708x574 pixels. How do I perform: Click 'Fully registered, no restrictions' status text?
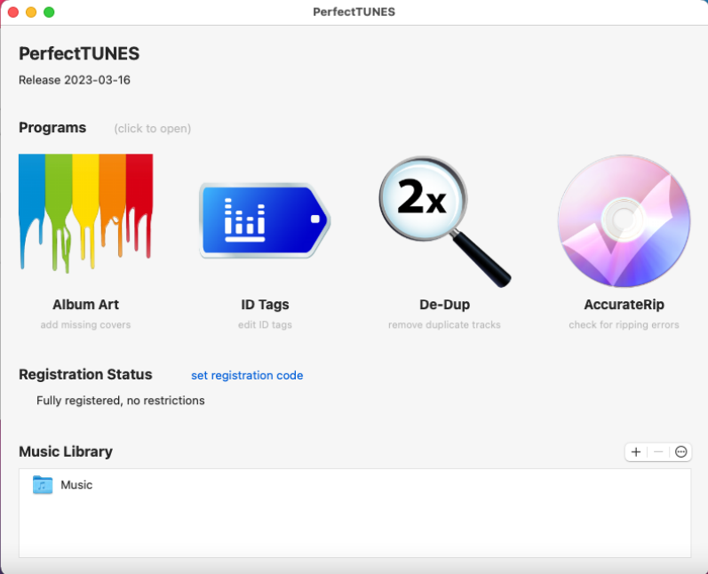pos(120,401)
